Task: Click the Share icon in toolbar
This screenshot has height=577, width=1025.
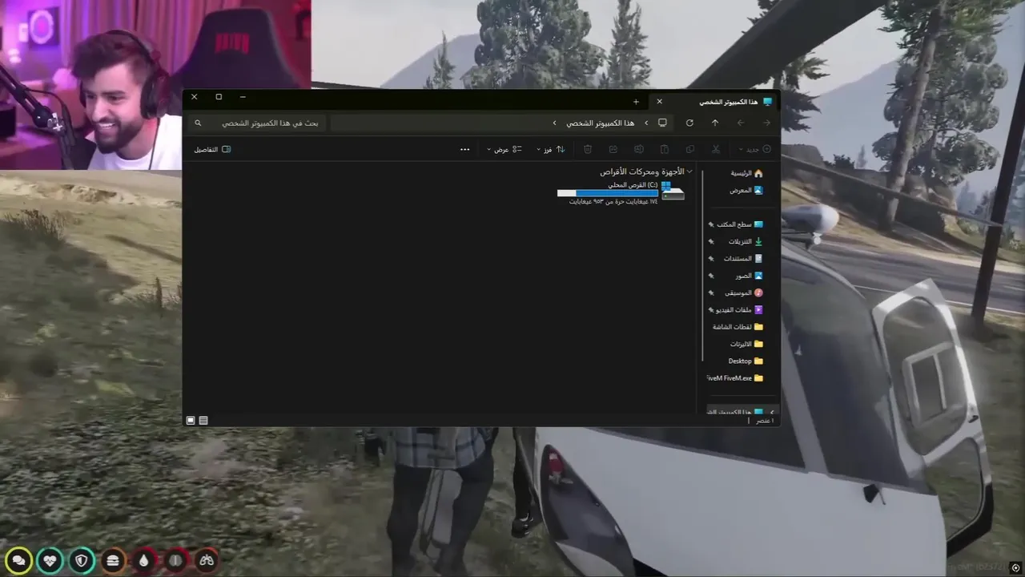Action: (613, 149)
